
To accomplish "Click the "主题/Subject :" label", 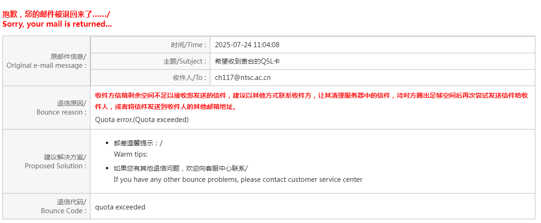I will pyautogui.click(x=185, y=61).
